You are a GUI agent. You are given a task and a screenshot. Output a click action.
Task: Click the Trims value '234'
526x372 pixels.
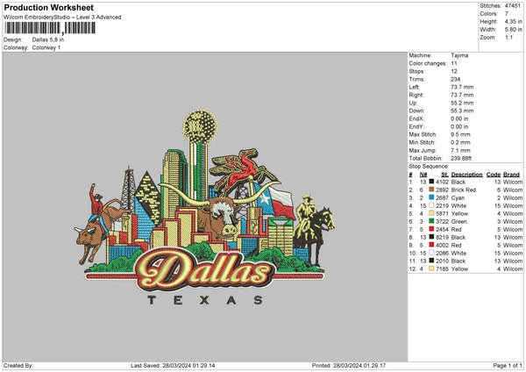pyautogui.click(x=455, y=79)
